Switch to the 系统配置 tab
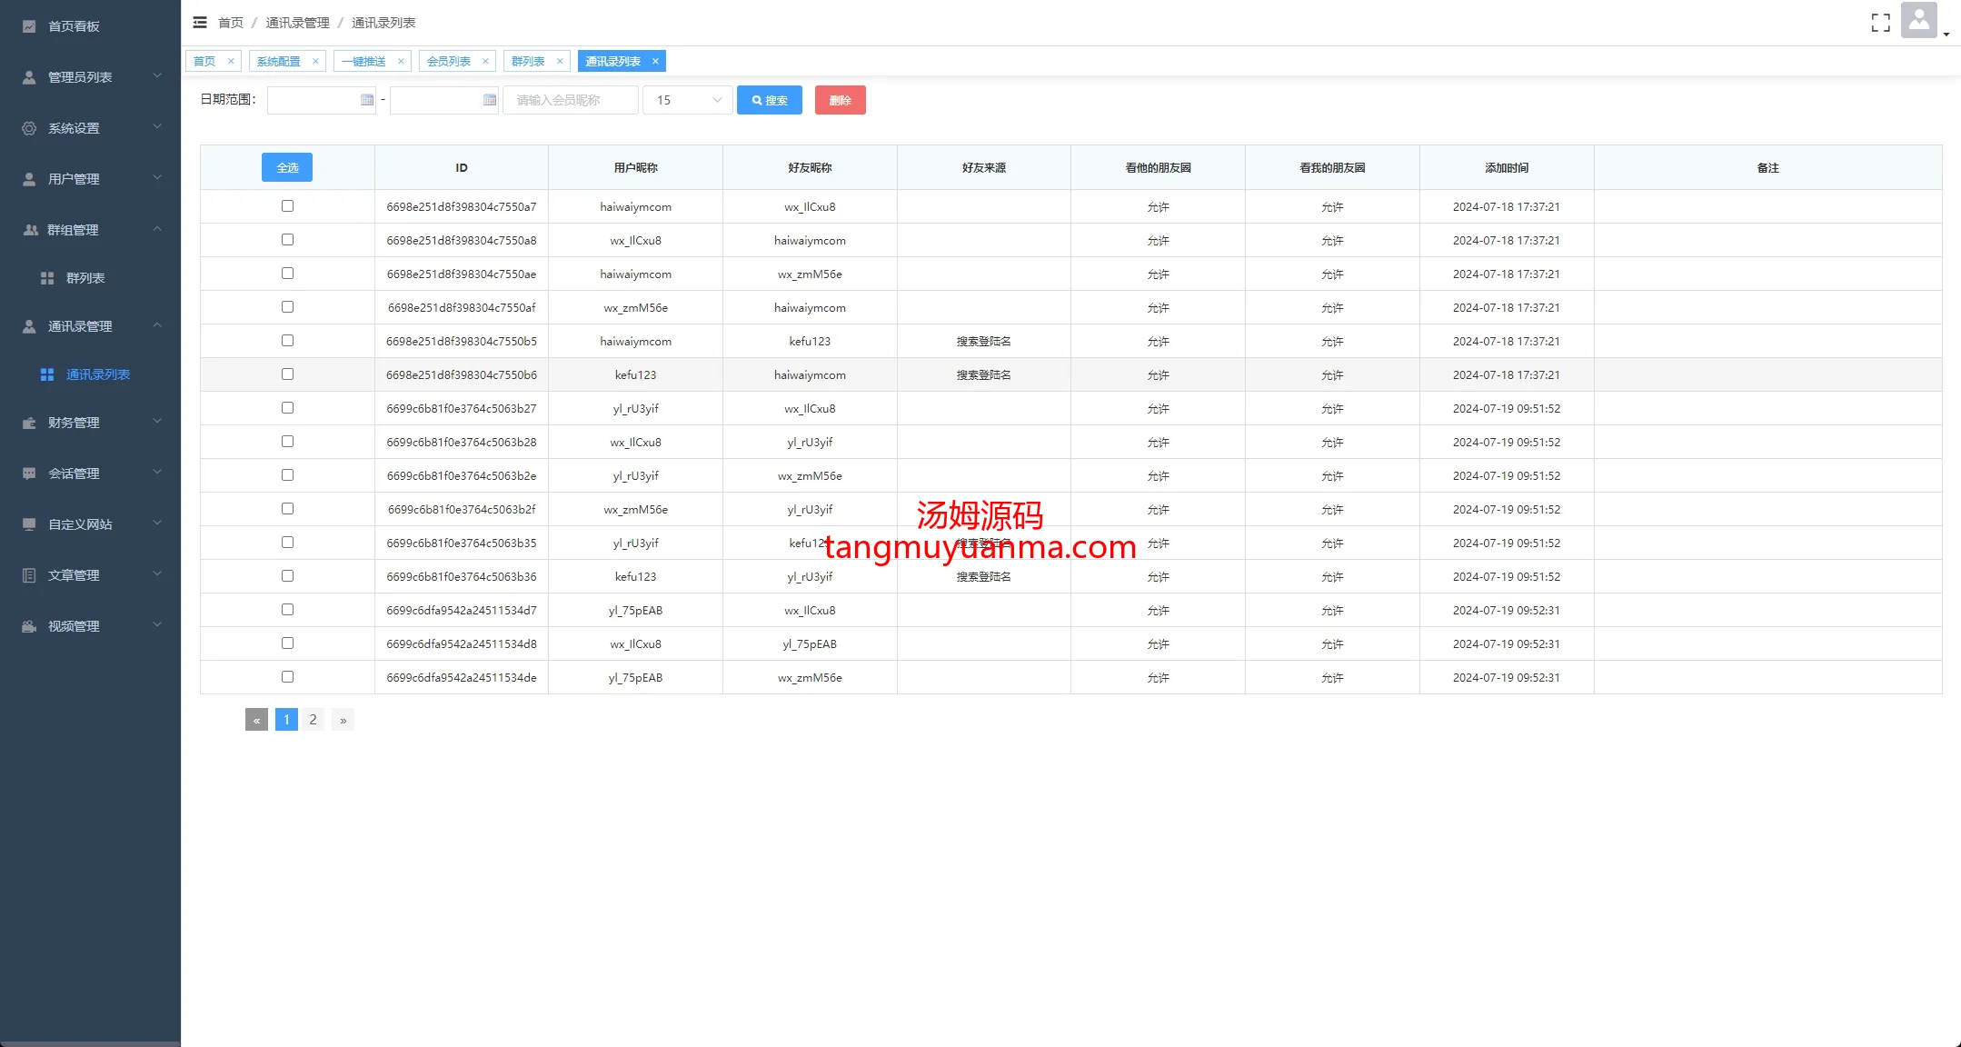The height and width of the screenshot is (1047, 1961). (278, 62)
